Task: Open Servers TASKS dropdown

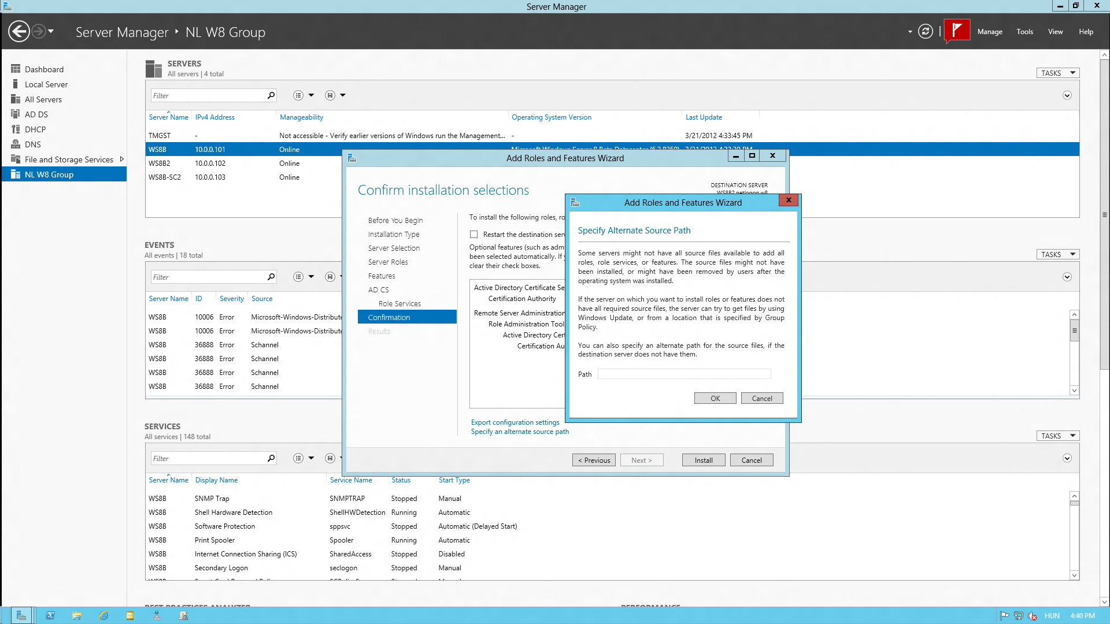Action: coord(1057,73)
